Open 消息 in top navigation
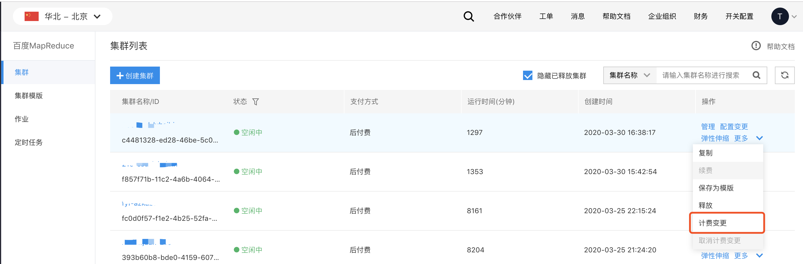 [x=578, y=16]
